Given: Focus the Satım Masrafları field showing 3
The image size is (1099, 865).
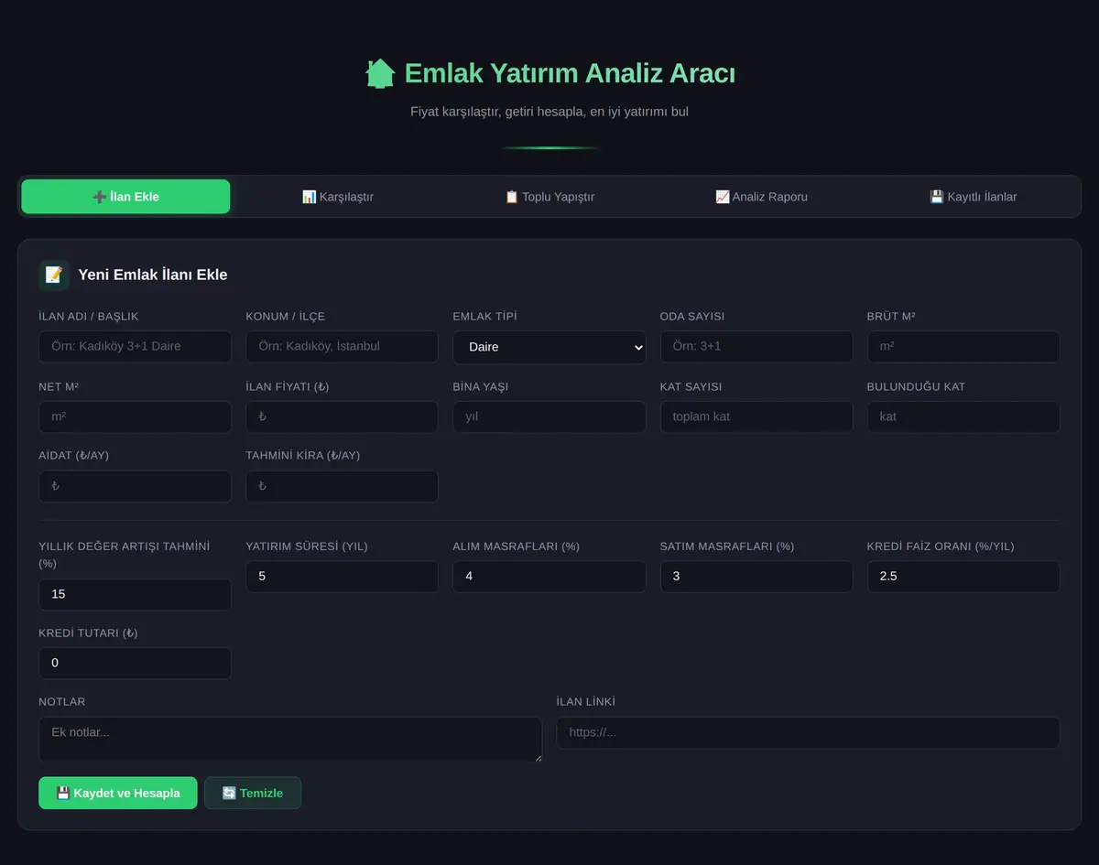Looking at the screenshot, I should 756,577.
